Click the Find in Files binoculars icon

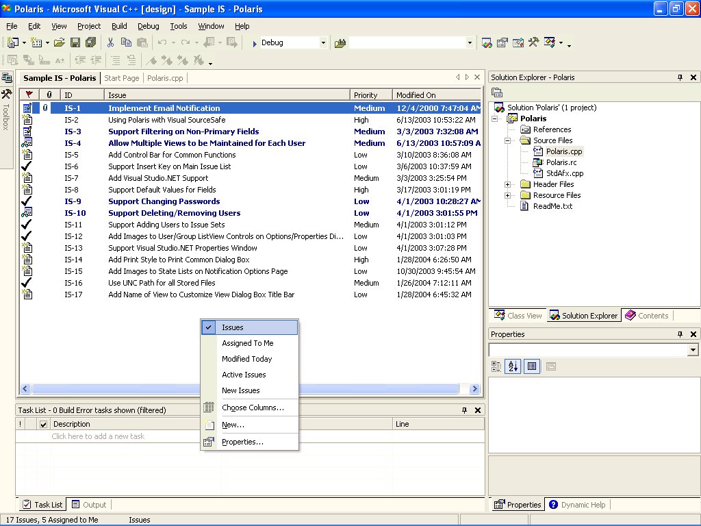click(340, 43)
